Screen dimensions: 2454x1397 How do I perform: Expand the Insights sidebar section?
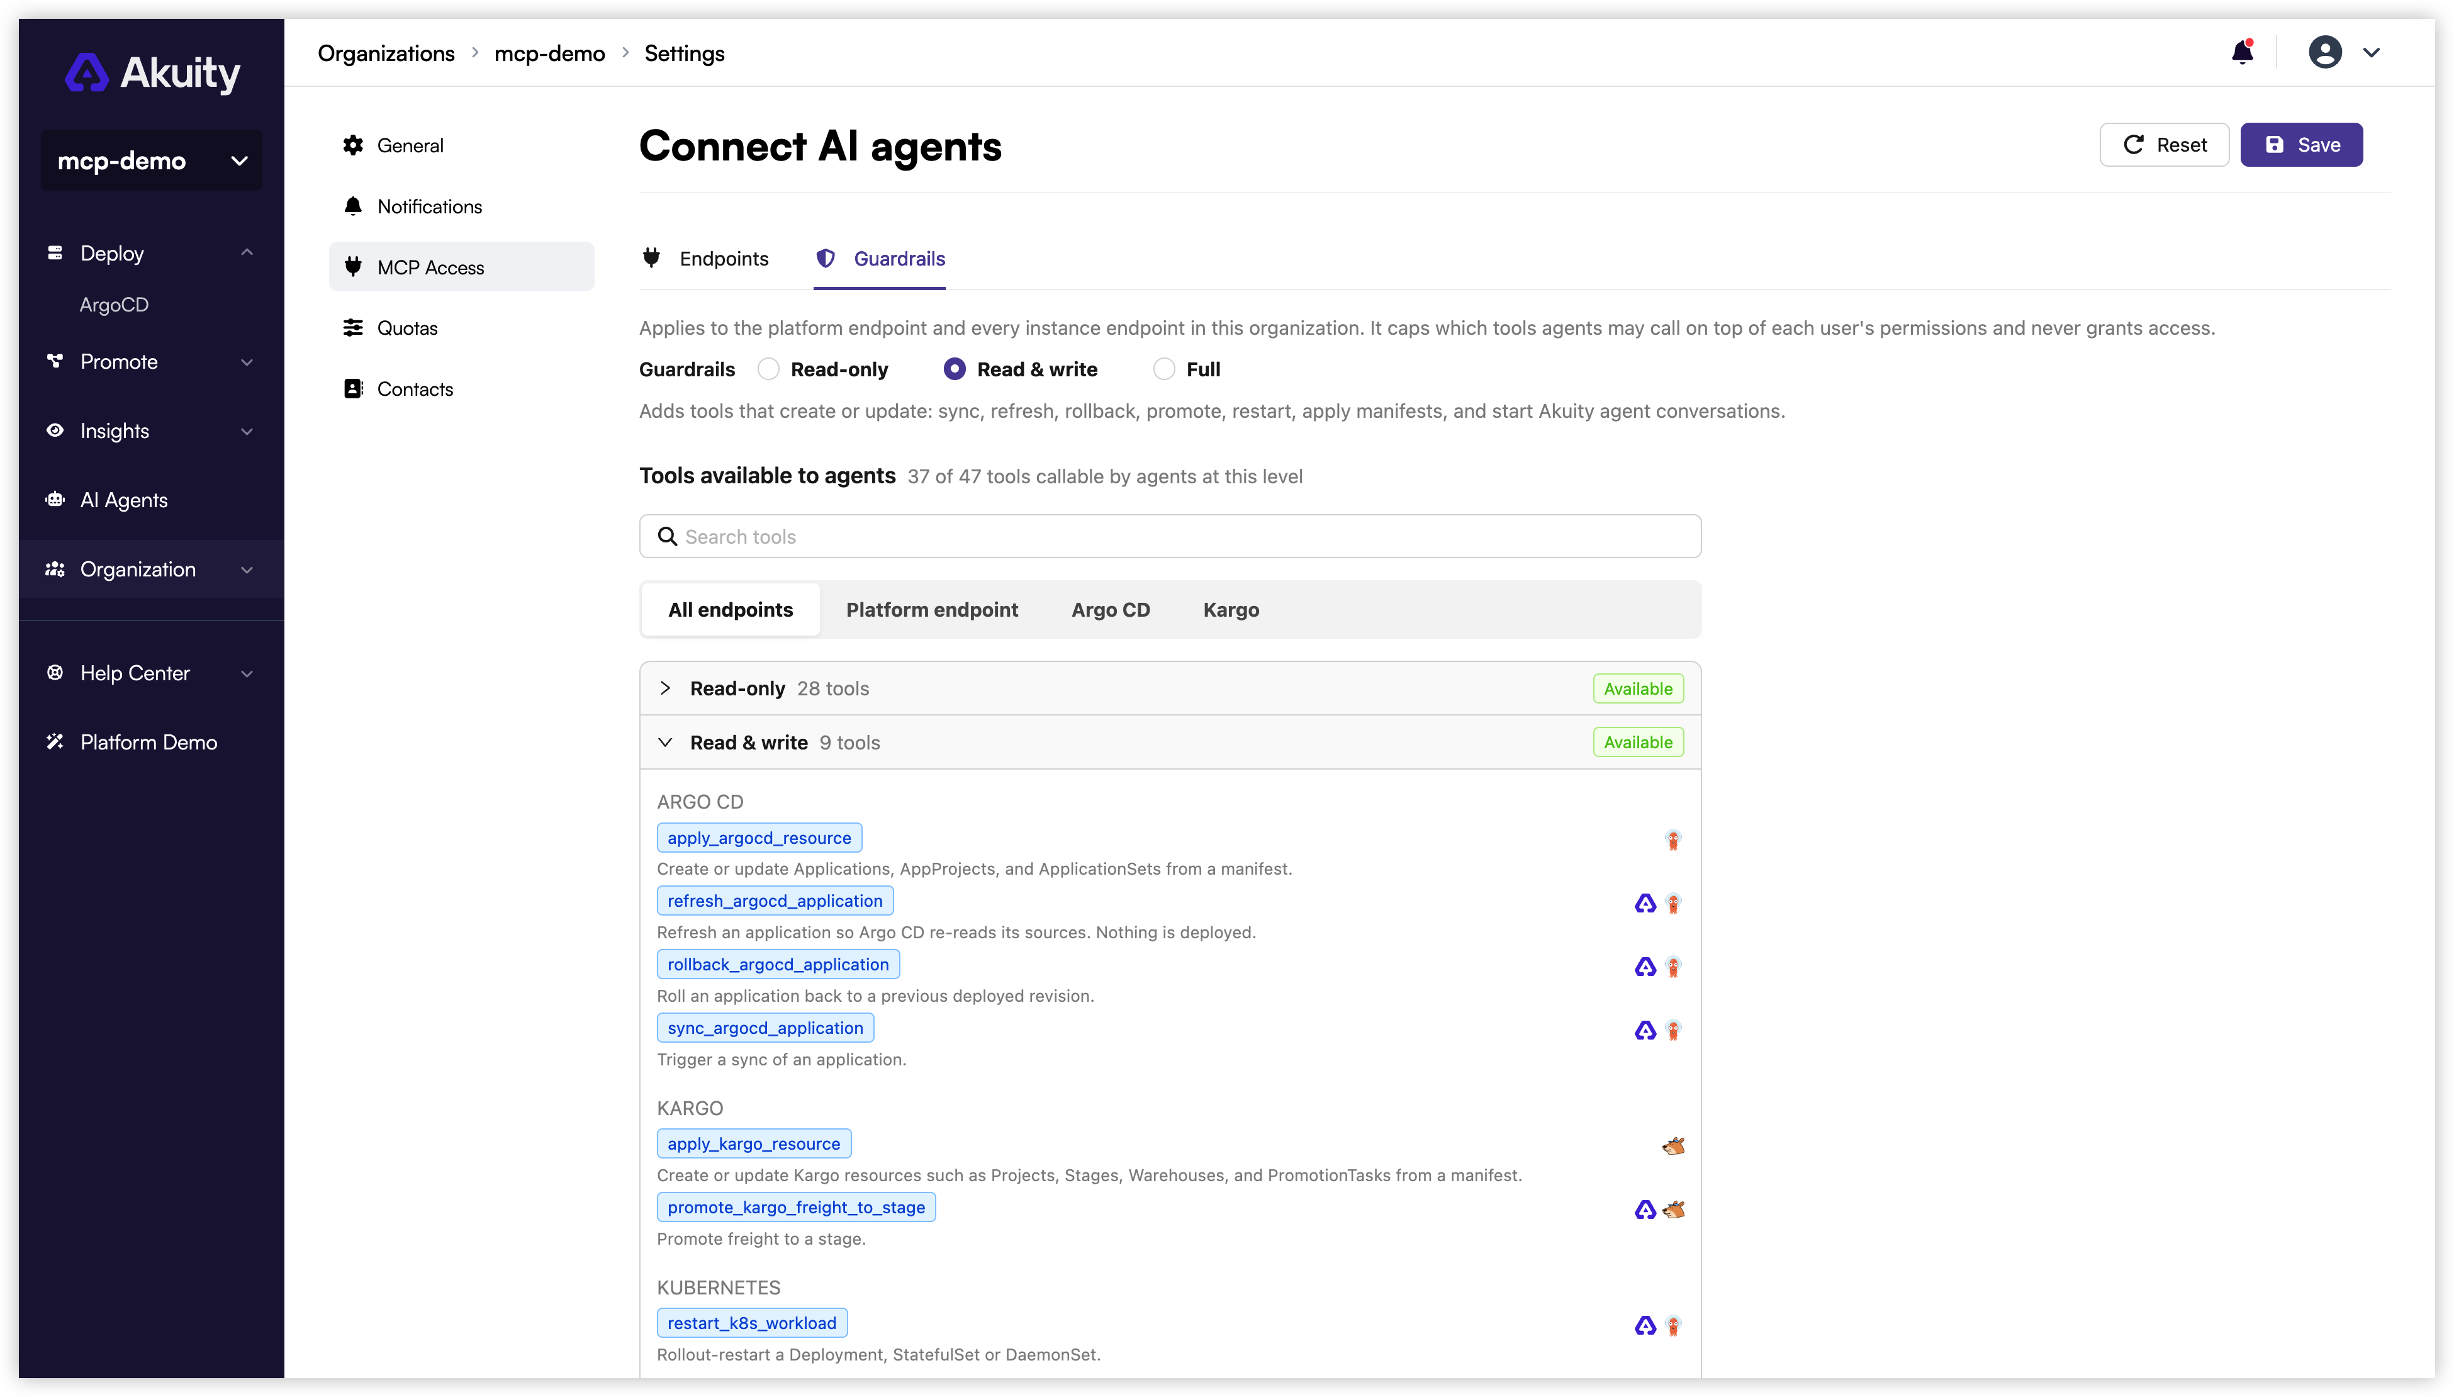(x=152, y=431)
